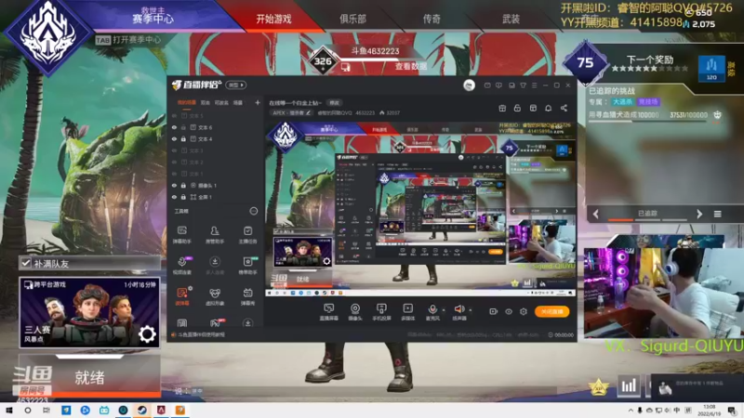Open the 房管助手 toolbox tool

click(x=215, y=234)
